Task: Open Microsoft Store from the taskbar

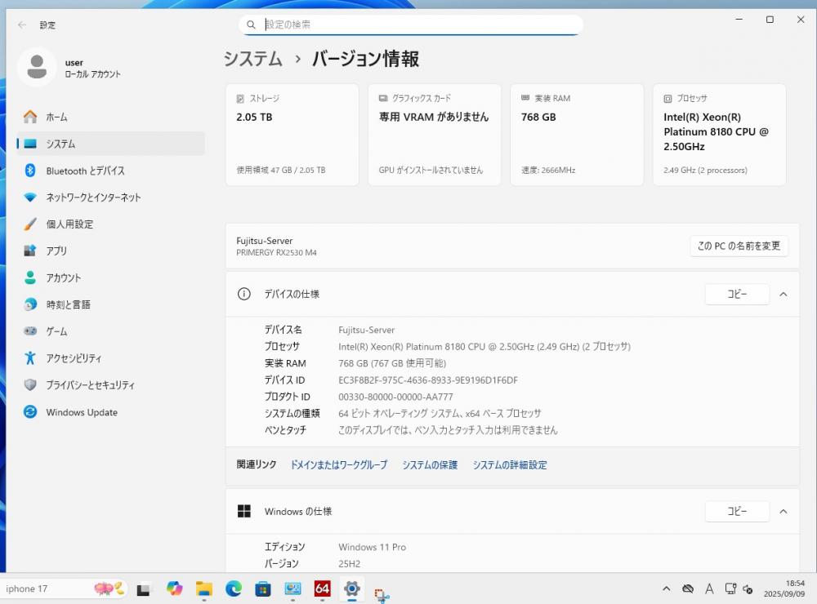Action: (262, 589)
